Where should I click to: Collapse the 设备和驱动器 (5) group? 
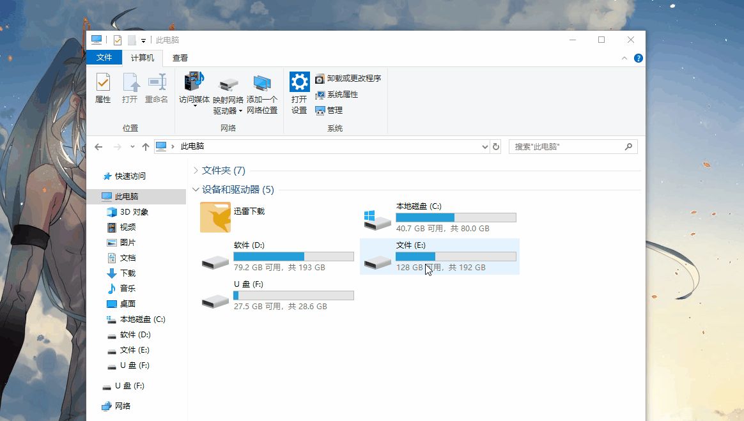pos(196,190)
